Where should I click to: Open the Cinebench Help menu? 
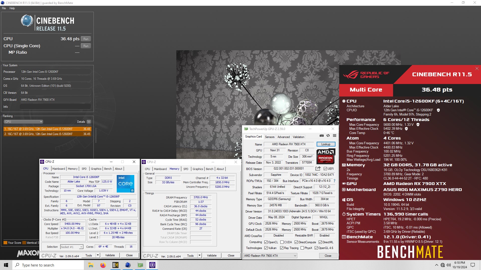[x=12, y=8]
